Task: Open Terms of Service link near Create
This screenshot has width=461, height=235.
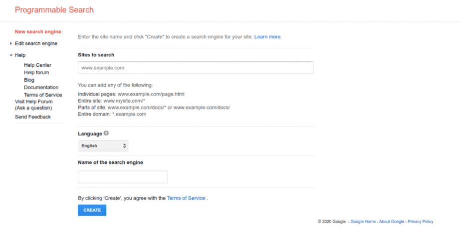Action: coord(186,198)
